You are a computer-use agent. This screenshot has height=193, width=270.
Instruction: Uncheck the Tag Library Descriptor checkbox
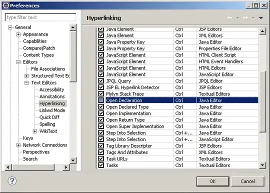click(101, 145)
